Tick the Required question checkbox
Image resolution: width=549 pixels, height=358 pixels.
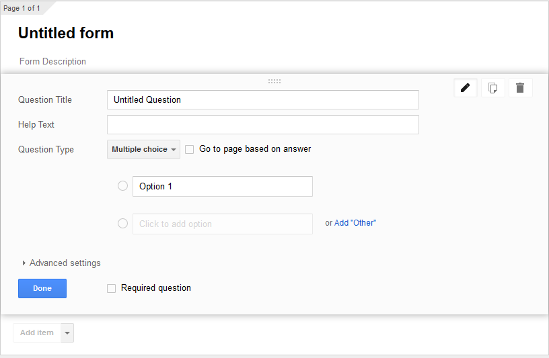tap(112, 288)
